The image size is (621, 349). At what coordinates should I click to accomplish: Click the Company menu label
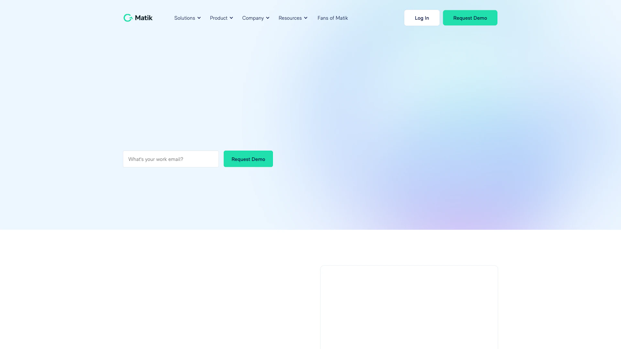pos(253,18)
